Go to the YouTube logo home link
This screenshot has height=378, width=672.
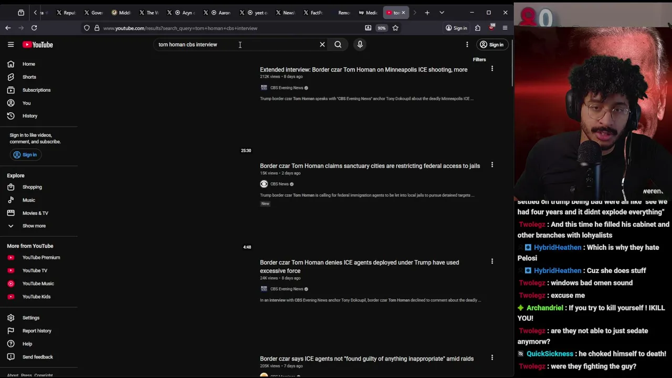tap(38, 45)
